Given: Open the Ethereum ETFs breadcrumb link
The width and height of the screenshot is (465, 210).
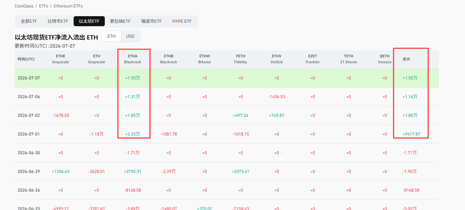Looking at the screenshot, I should [68, 6].
